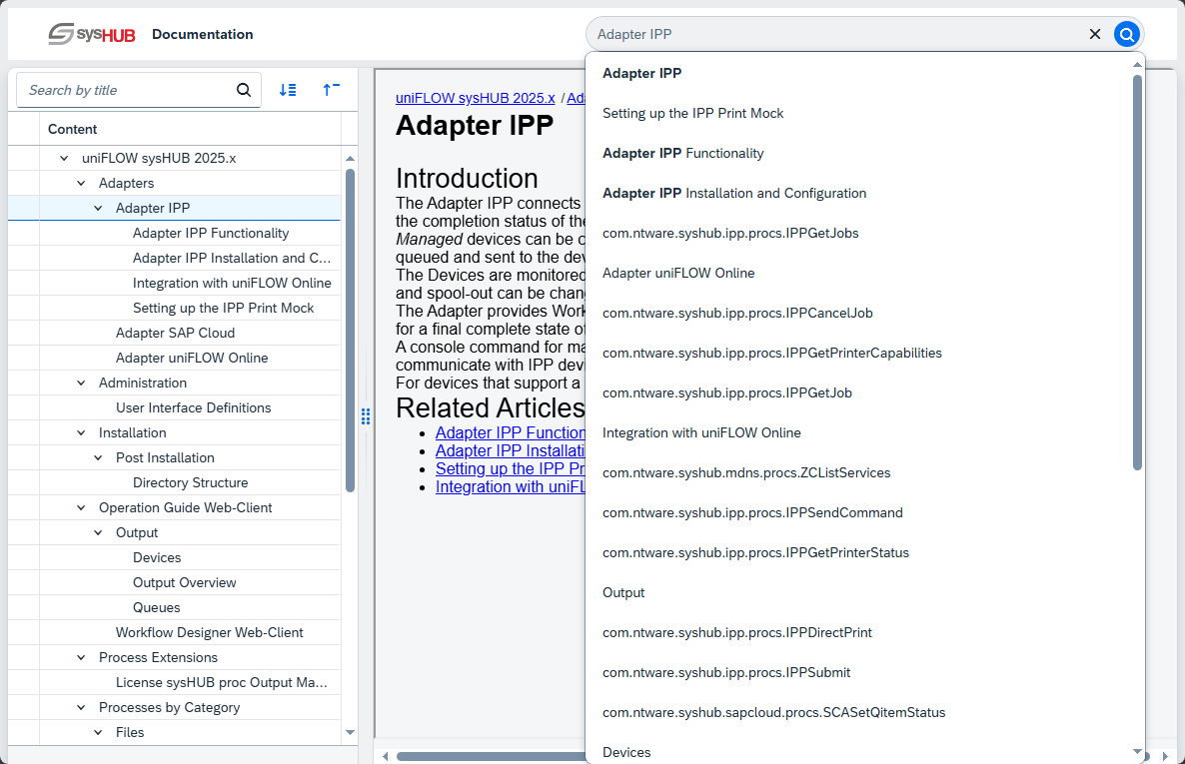Image resolution: width=1185 pixels, height=764 pixels.
Task: Open the 'Setting up the IPP Pr...' related link
Action: coord(511,468)
